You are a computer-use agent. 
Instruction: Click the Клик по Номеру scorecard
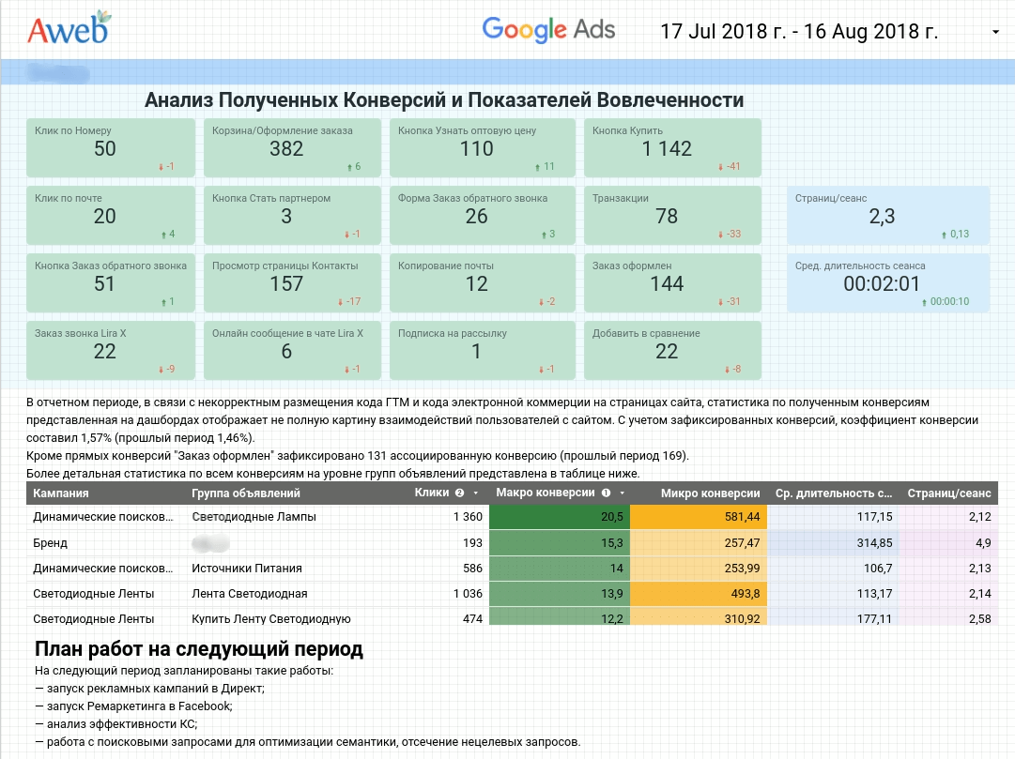coord(105,147)
